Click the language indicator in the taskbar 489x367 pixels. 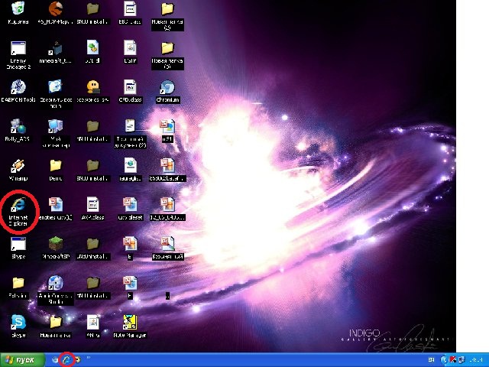pyautogui.click(x=432, y=359)
